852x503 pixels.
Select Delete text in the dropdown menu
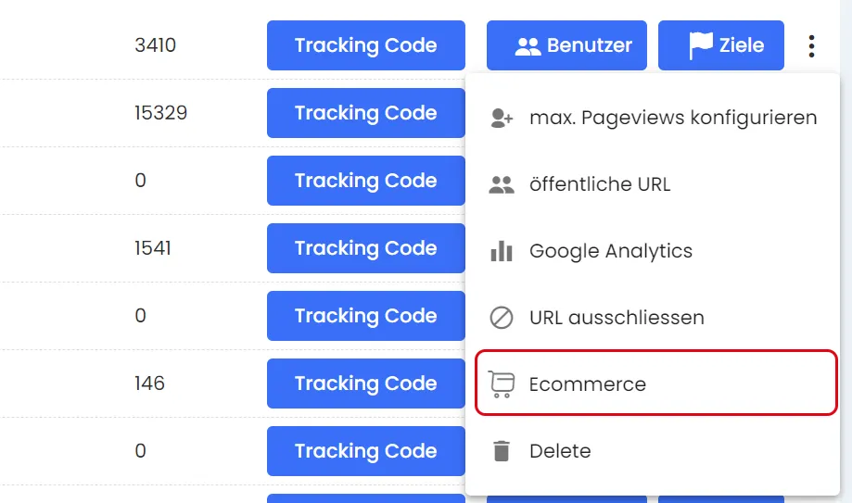(560, 451)
